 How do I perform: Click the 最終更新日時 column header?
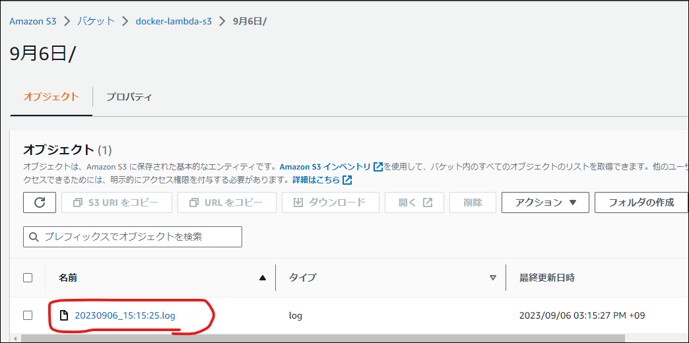tap(547, 278)
